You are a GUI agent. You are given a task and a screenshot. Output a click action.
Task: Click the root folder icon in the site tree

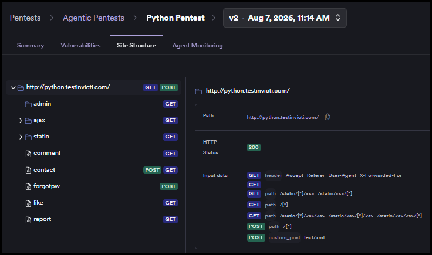click(21, 88)
